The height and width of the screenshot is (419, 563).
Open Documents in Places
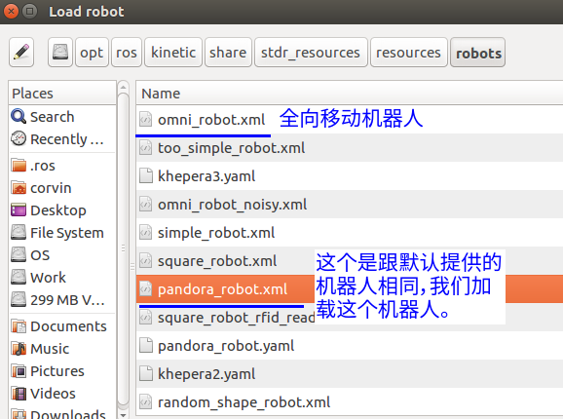[x=62, y=326]
